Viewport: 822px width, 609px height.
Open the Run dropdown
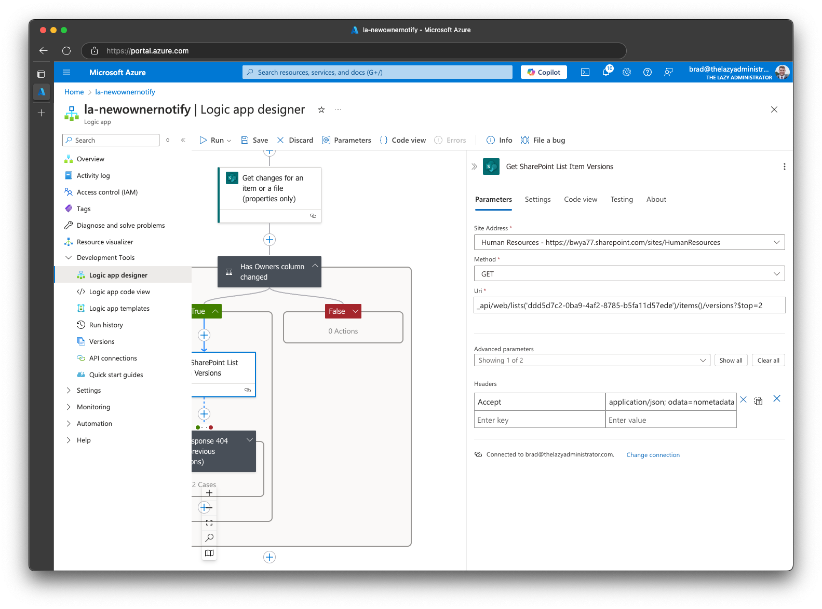click(x=215, y=140)
